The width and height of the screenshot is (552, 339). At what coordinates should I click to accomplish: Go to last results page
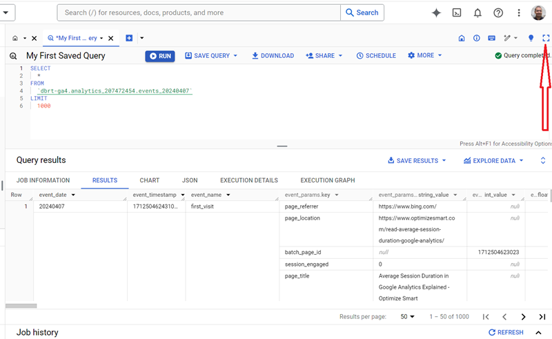pyautogui.click(x=542, y=317)
